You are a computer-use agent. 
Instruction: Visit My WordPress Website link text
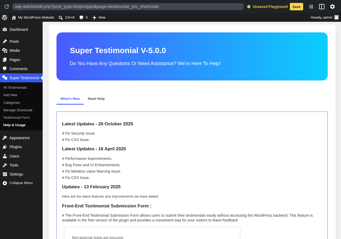click(36, 18)
